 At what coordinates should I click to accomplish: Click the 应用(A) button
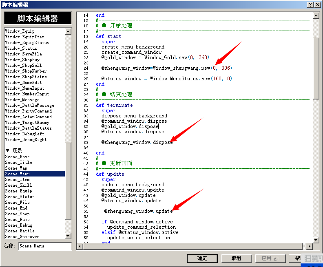coord(270,258)
